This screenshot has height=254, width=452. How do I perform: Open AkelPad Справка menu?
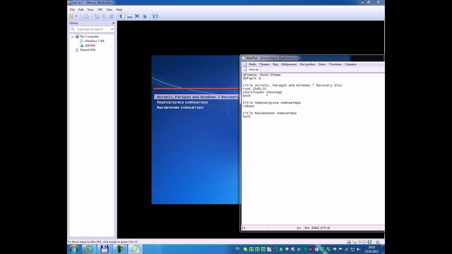[x=350, y=64]
